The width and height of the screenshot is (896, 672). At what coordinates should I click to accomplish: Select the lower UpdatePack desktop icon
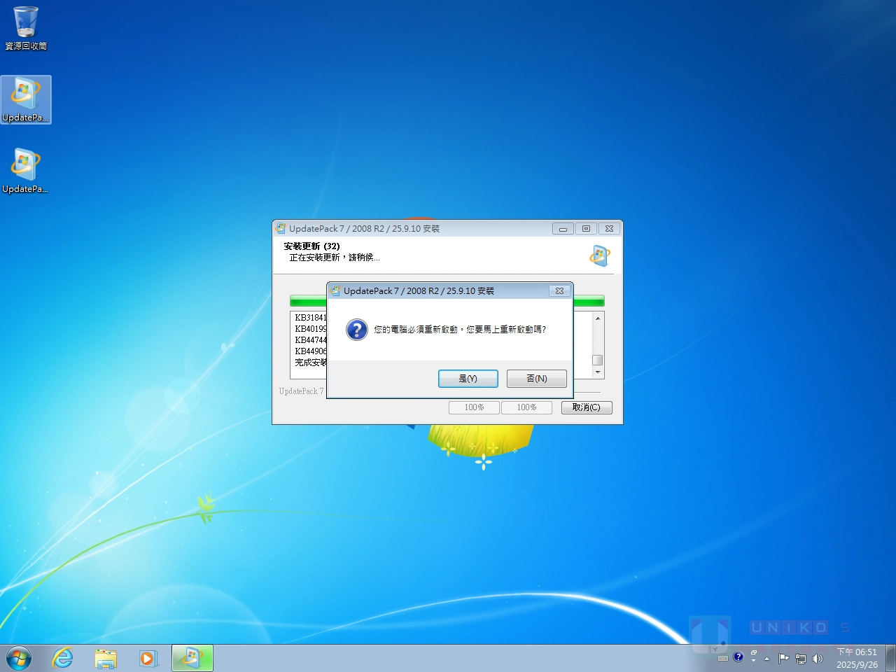[x=26, y=171]
